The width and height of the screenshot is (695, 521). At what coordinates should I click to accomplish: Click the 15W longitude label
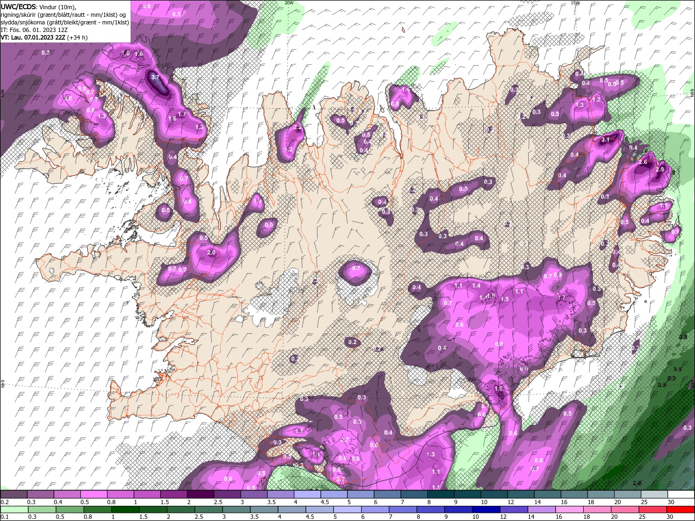tap(576, 3)
